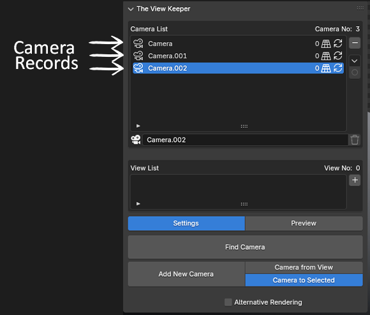This screenshot has width=370, height=315.
Task: Click the Camera.002 row's 0 value
Action: [317, 68]
